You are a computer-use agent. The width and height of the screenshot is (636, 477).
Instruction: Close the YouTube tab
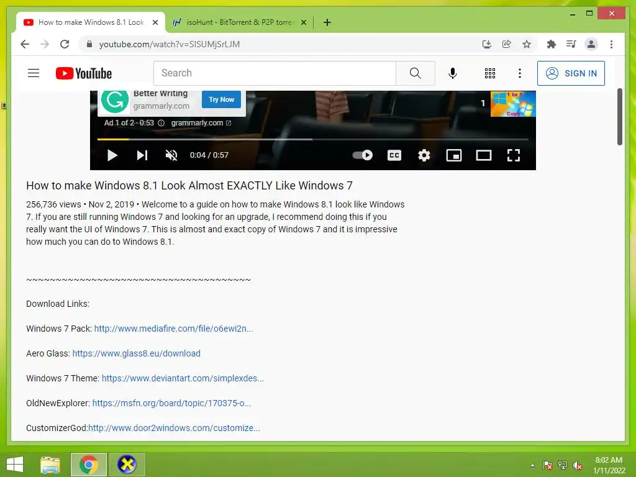[x=155, y=22]
